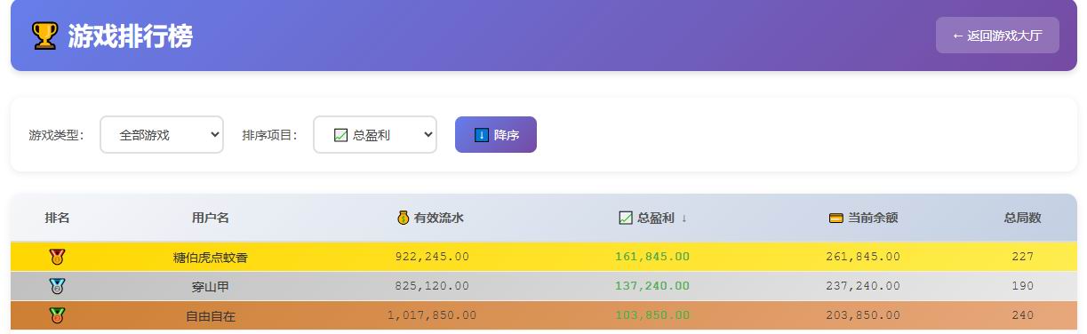The image size is (1087, 334).
Task: Click the 游戏类型 label
Action: tap(56, 135)
